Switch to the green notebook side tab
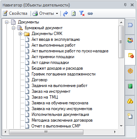This screenshot has width=137, height=139. point(130,86)
